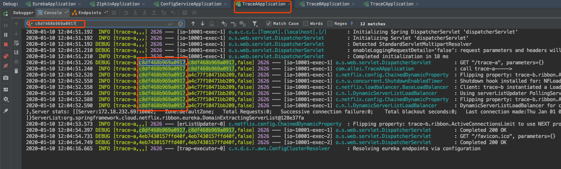
Task: Pause the running program
Action: [x=5, y=35]
